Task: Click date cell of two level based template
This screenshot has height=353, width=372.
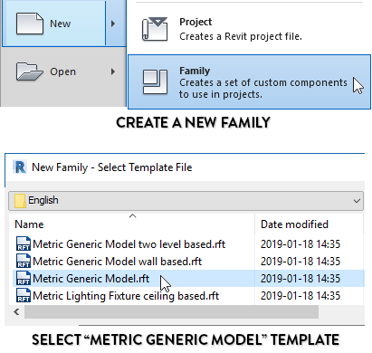Action: pos(300,244)
